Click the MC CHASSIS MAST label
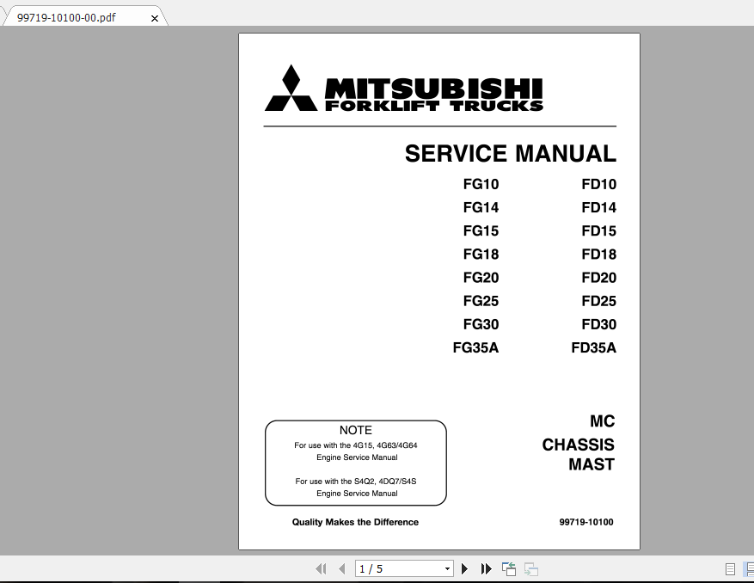This screenshot has height=583, width=754. (x=578, y=444)
